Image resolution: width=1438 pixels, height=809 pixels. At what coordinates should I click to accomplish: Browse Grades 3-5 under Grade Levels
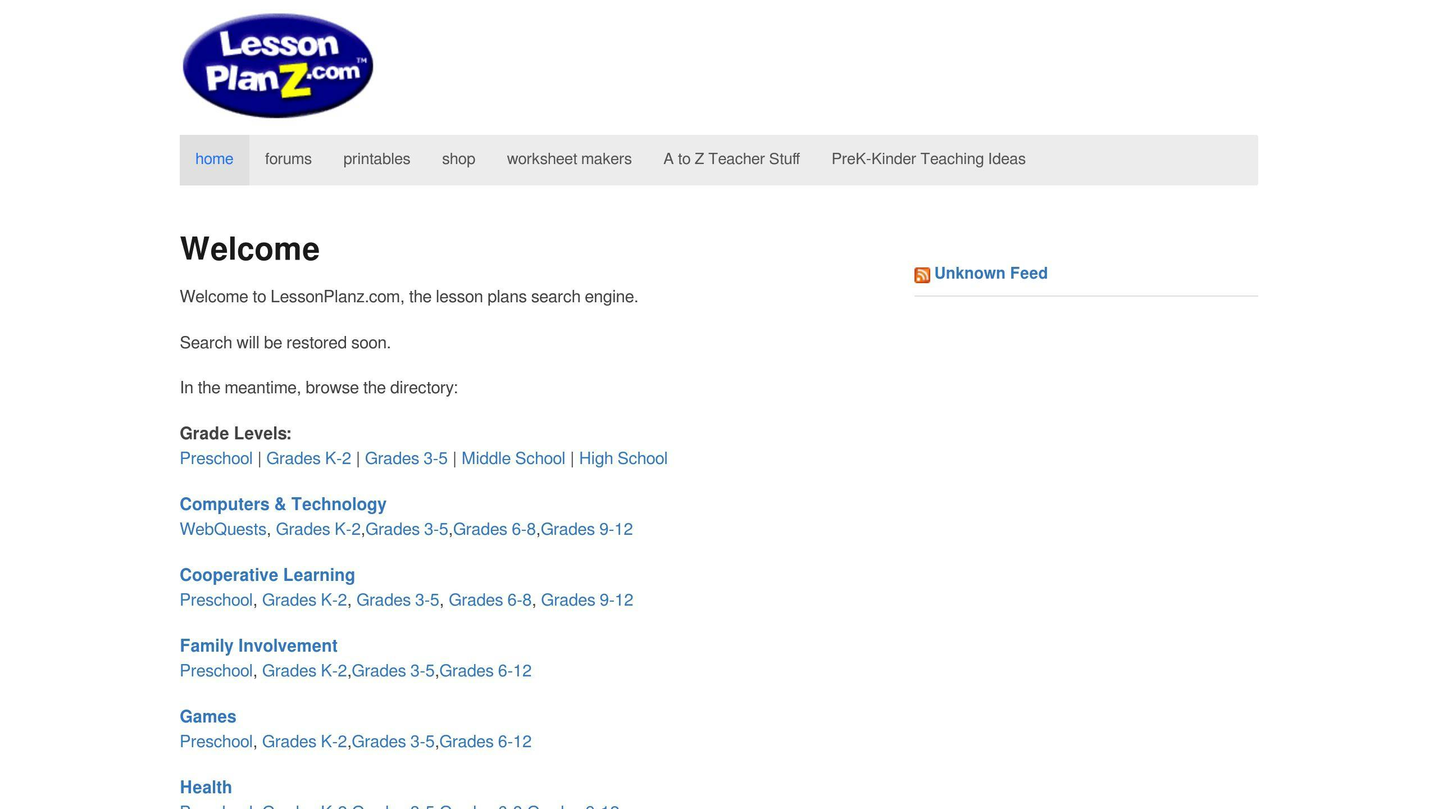coord(406,458)
